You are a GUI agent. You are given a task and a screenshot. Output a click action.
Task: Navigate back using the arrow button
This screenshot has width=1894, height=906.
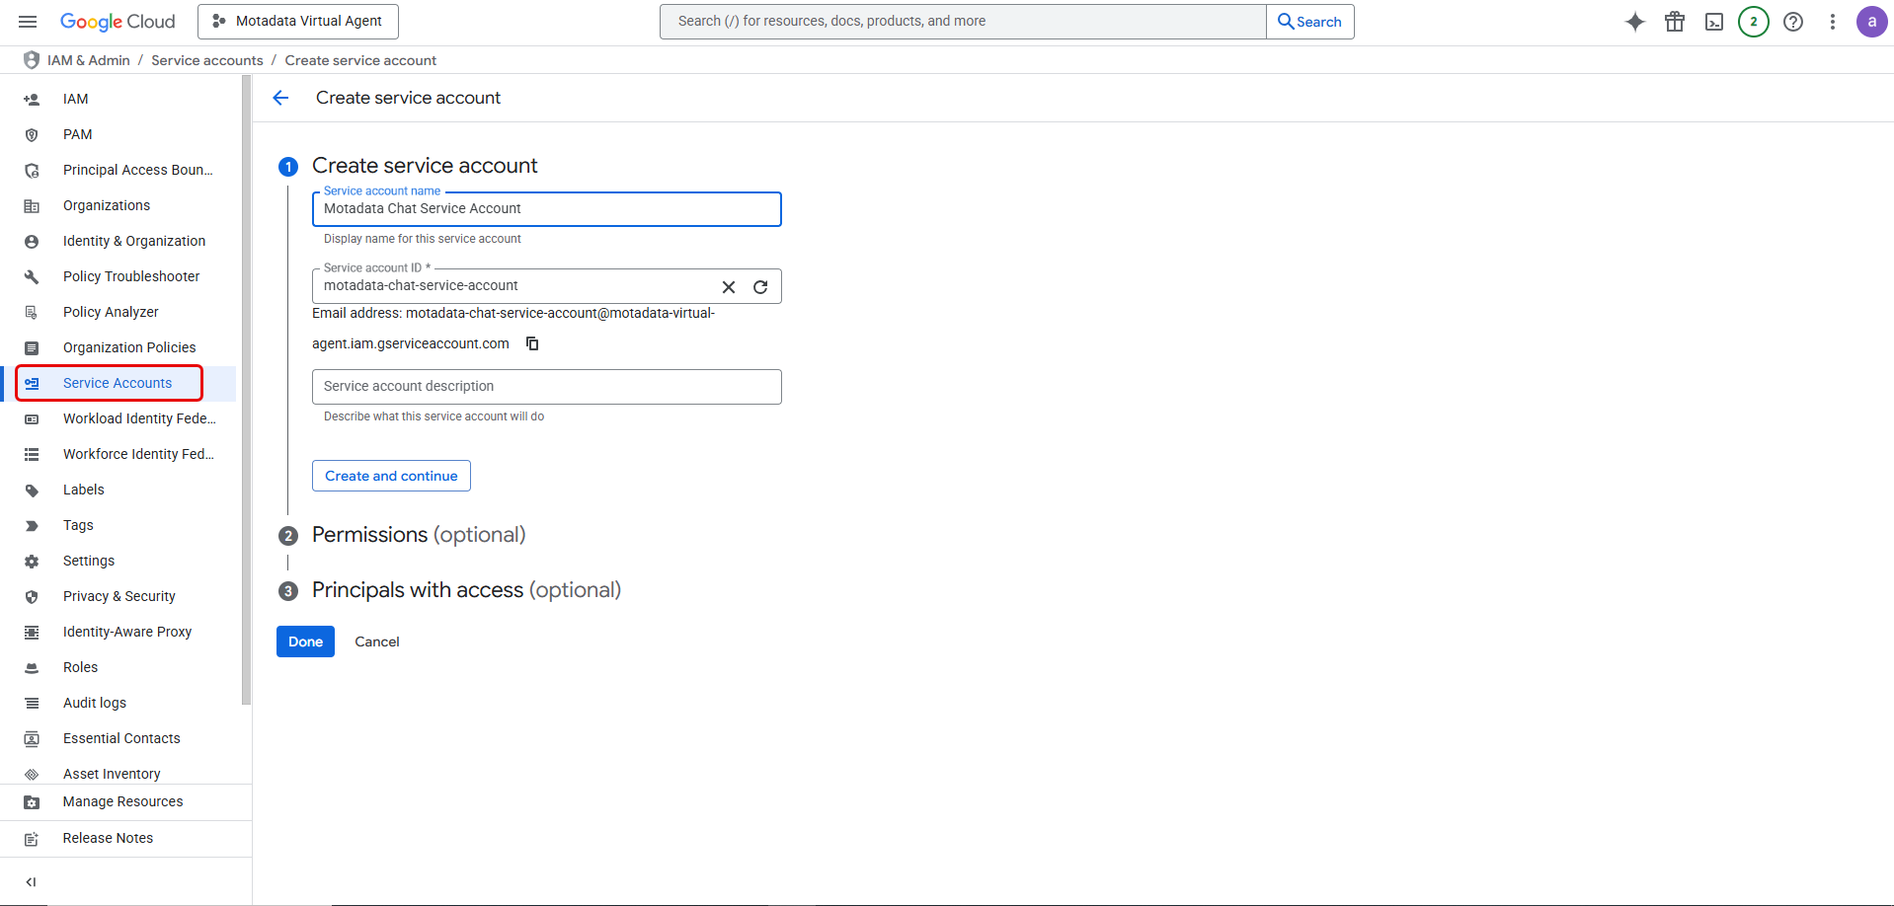pyautogui.click(x=281, y=97)
